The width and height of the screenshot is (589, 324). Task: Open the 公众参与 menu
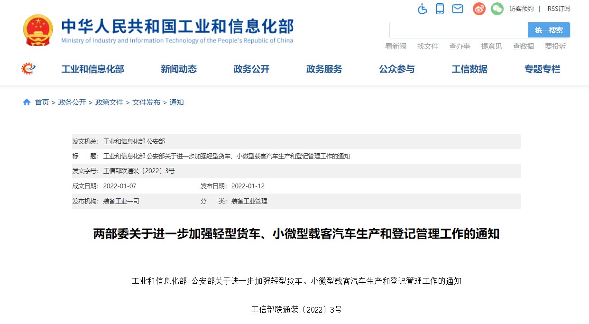[396, 69]
